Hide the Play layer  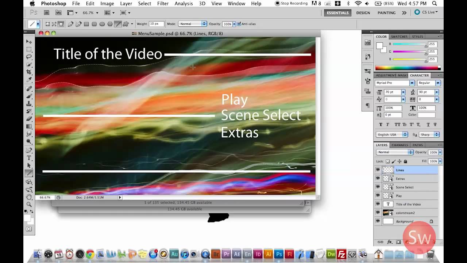pyautogui.click(x=378, y=195)
